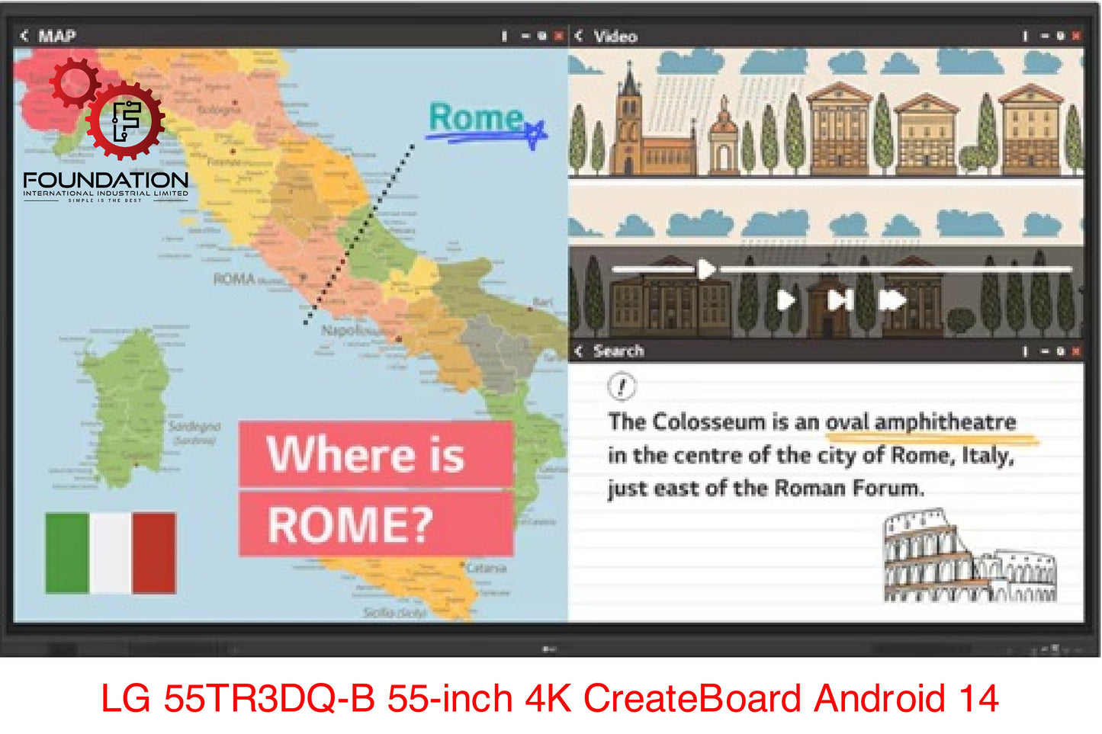Image resolution: width=1102 pixels, height=734 pixels.
Task: Click the video progress slider handle
Action: (706, 269)
